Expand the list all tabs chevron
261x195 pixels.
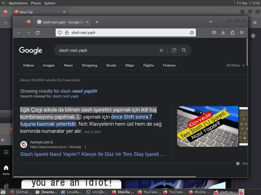pos(211,22)
